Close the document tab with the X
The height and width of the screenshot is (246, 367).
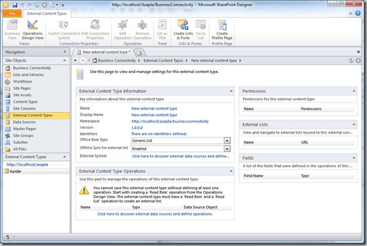point(358,52)
